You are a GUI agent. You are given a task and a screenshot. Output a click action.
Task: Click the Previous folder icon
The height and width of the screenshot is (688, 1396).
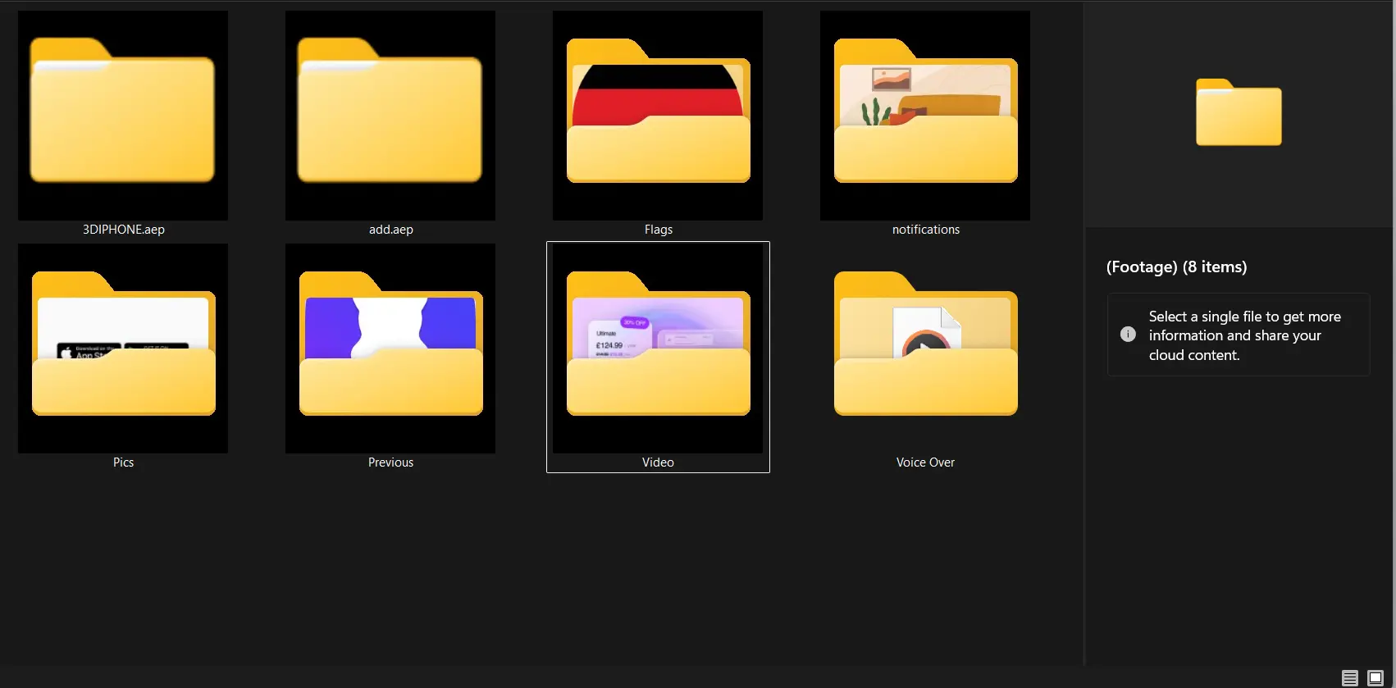390,348
